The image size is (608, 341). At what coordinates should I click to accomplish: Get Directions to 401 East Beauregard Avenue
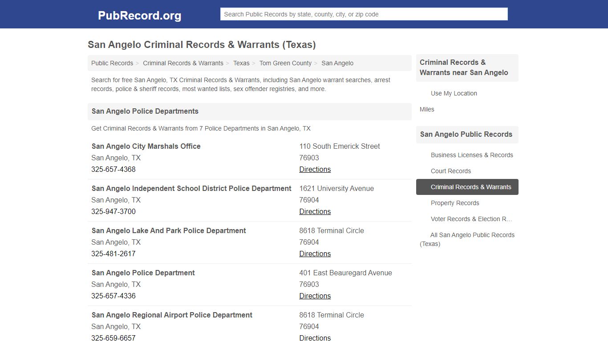click(315, 296)
